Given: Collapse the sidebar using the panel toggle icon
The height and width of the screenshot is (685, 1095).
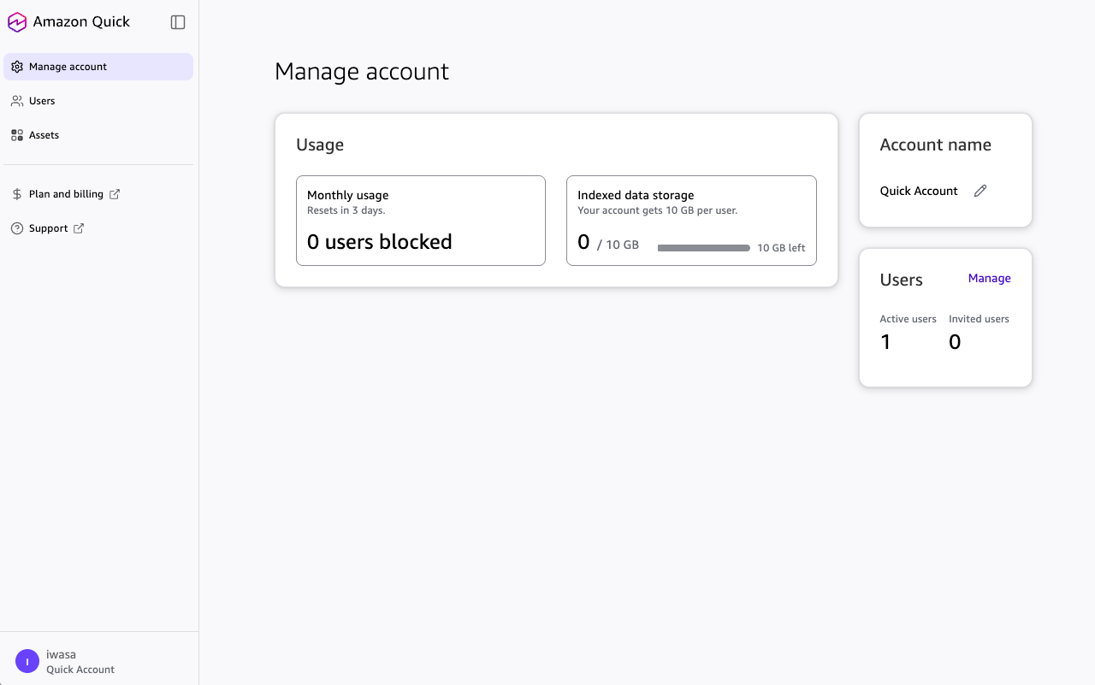Looking at the screenshot, I should (x=178, y=22).
